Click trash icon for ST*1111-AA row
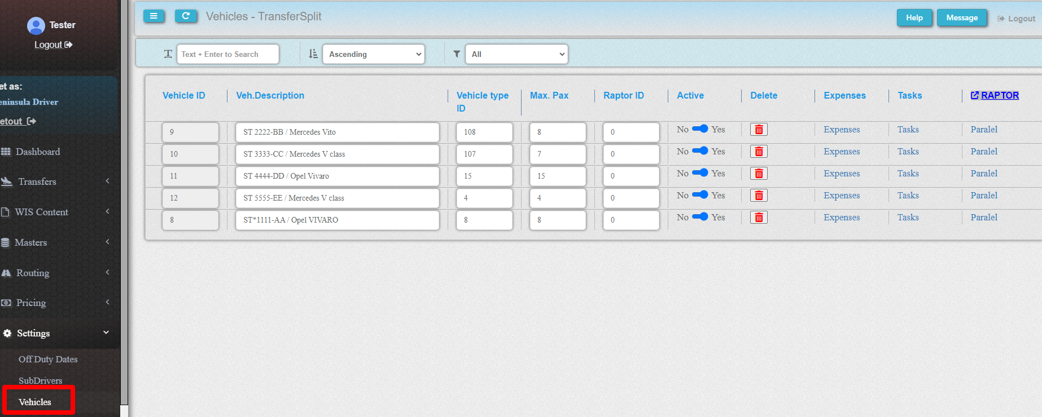Image resolution: width=1042 pixels, height=417 pixels. click(x=759, y=218)
